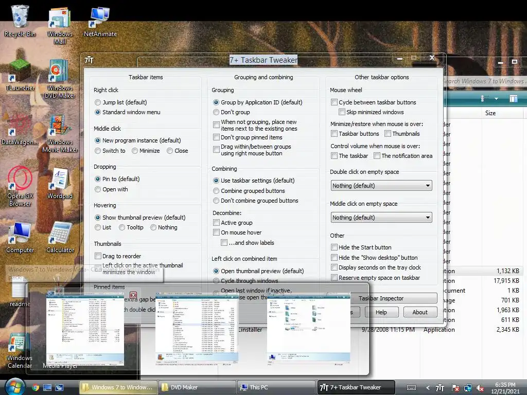The width and height of the screenshot is (527, 395).
Task: Click the muted volume tray icon
Action: (x=480, y=388)
